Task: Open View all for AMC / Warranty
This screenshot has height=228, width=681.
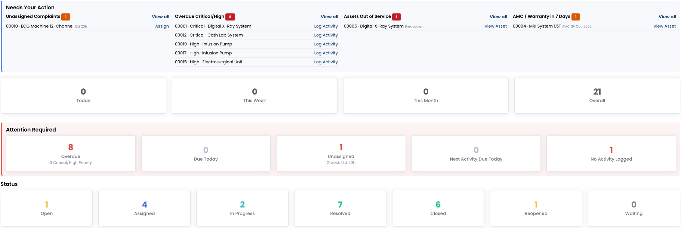Action: click(667, 17)
